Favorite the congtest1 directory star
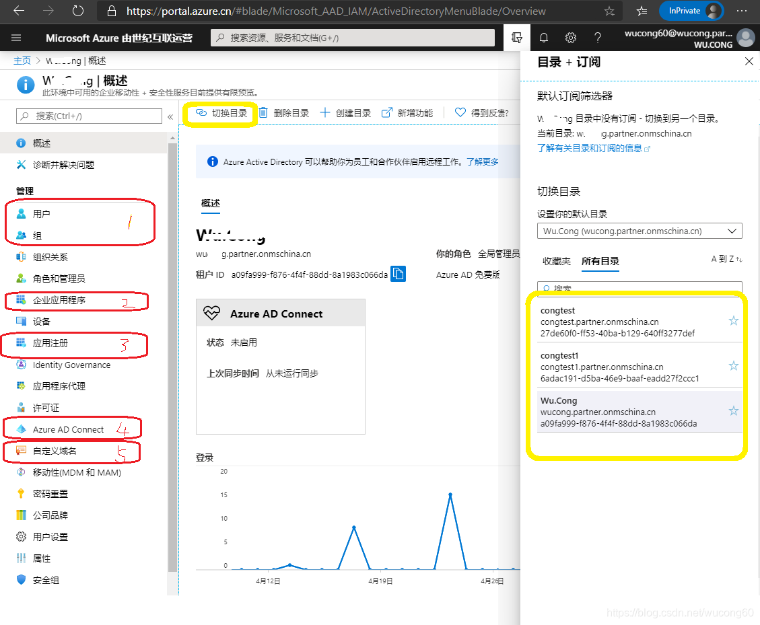The width and height of the screenshot is (760, 625). 733,366
